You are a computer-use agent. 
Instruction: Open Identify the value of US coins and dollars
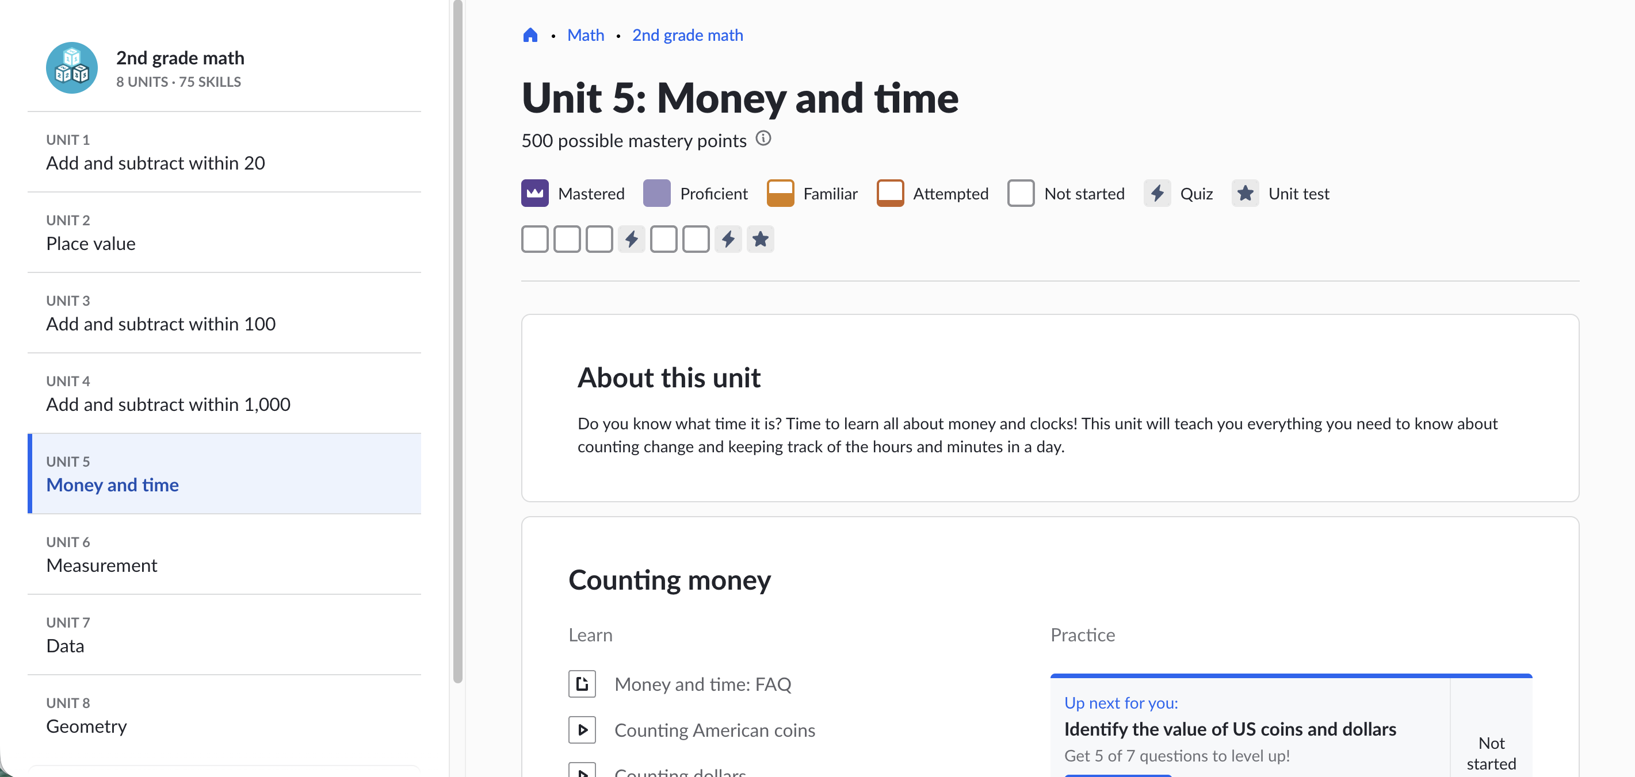[1230, 729]
